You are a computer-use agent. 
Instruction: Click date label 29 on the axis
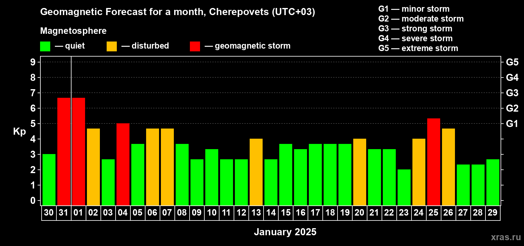tap(493, 212)
